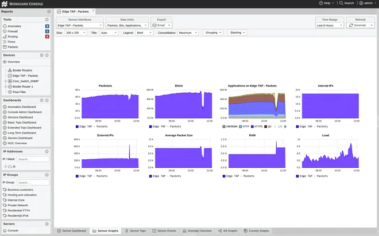Open Residential IPv6 IP group
The height and width of the screenshot is (236, 379).
pos(18,216)
